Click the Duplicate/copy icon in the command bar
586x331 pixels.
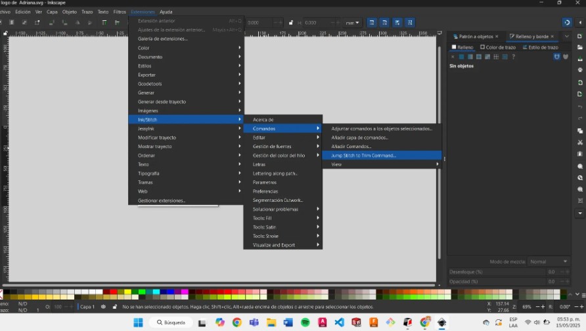(x=579, y=131)
